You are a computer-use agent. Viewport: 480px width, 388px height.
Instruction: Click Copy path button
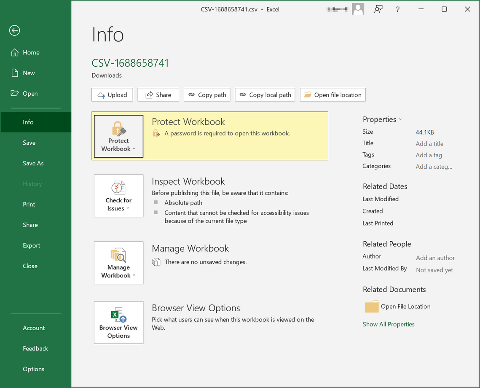207,94
